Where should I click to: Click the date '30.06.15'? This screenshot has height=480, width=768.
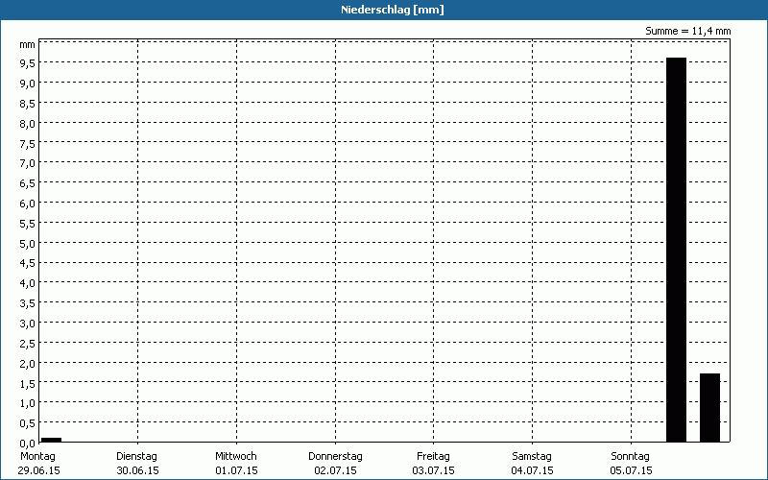(x=137, y=470)
